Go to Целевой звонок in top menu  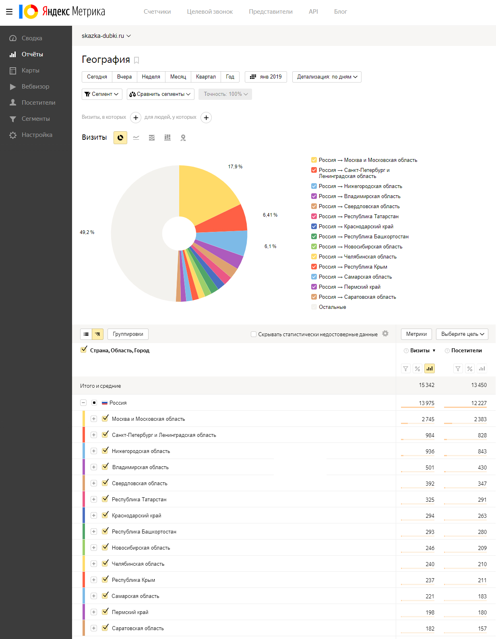(210, 12)
